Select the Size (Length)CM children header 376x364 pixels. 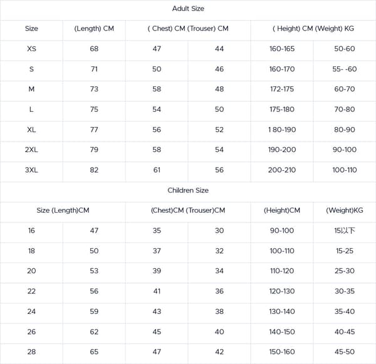[x=63, y=210]
